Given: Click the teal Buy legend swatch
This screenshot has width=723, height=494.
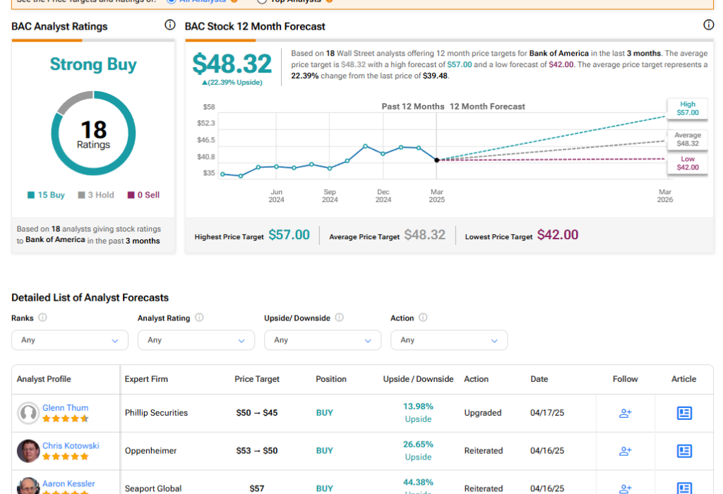Looking at the screenshot, I should click(x=31, y=195).
